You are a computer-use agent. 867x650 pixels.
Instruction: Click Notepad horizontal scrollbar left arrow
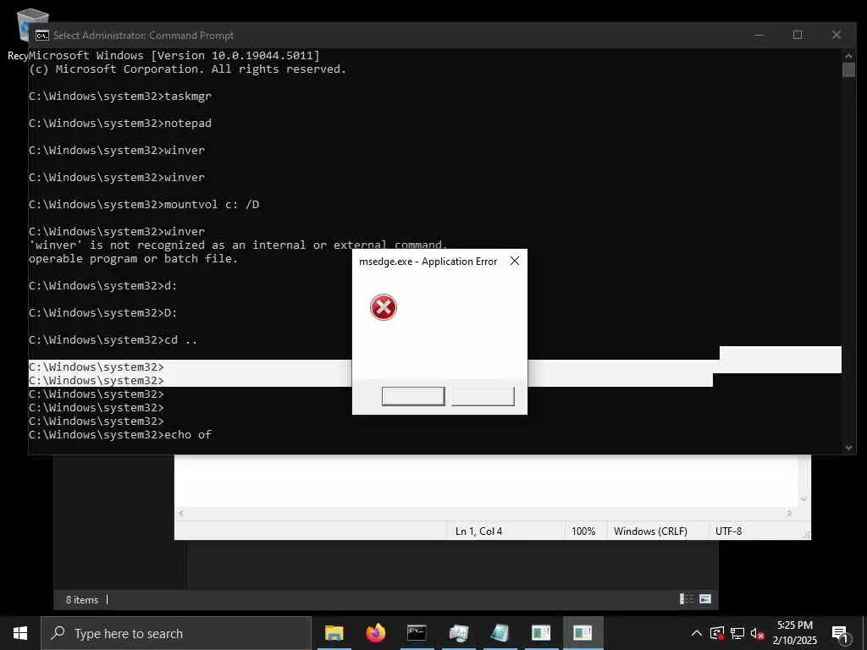pyautogui.click(x=181, y=513)
